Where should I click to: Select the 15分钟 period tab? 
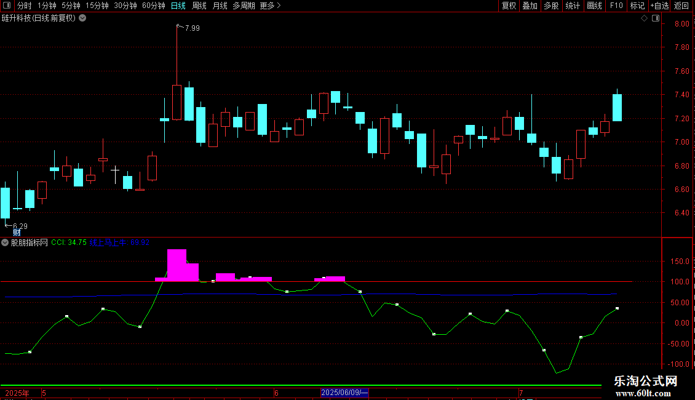point(97,6)
